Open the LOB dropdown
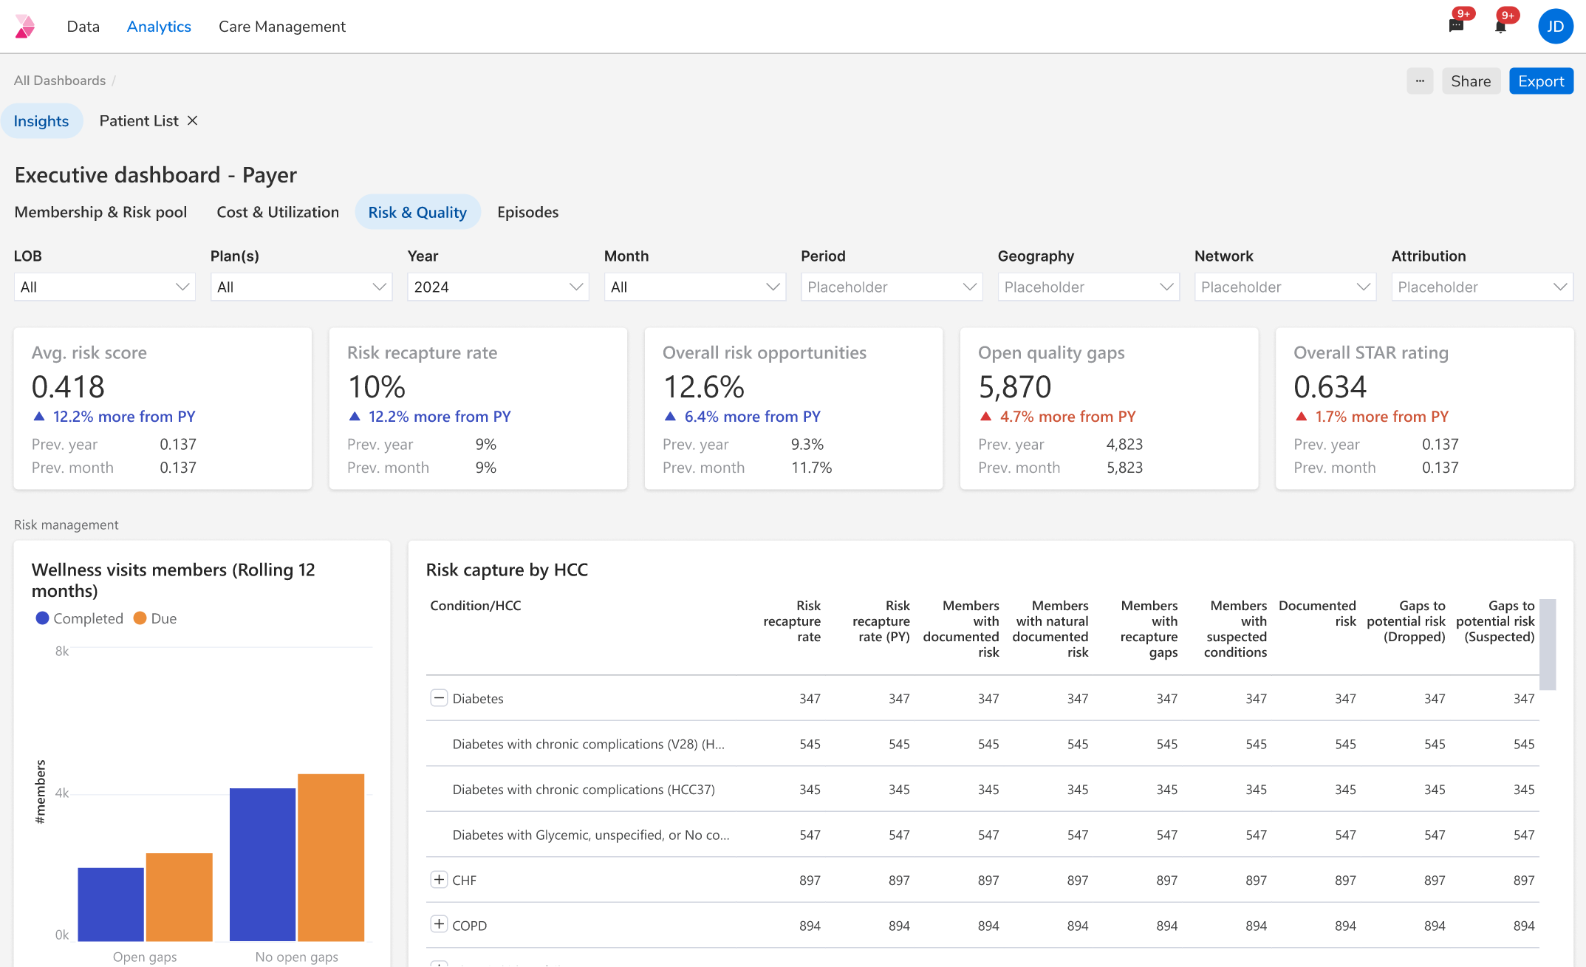The image size is (1586, 967). coord(104,287)
